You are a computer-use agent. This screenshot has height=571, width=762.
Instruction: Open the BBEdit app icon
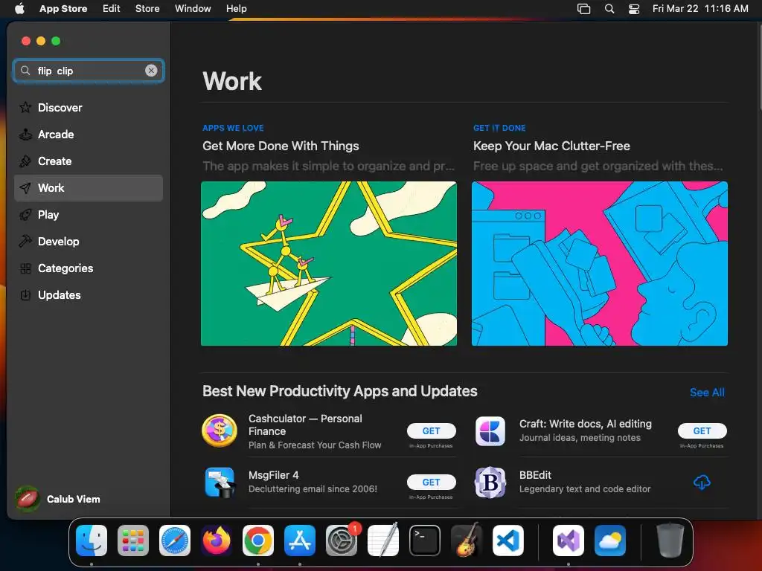click(x=490, y=482)
